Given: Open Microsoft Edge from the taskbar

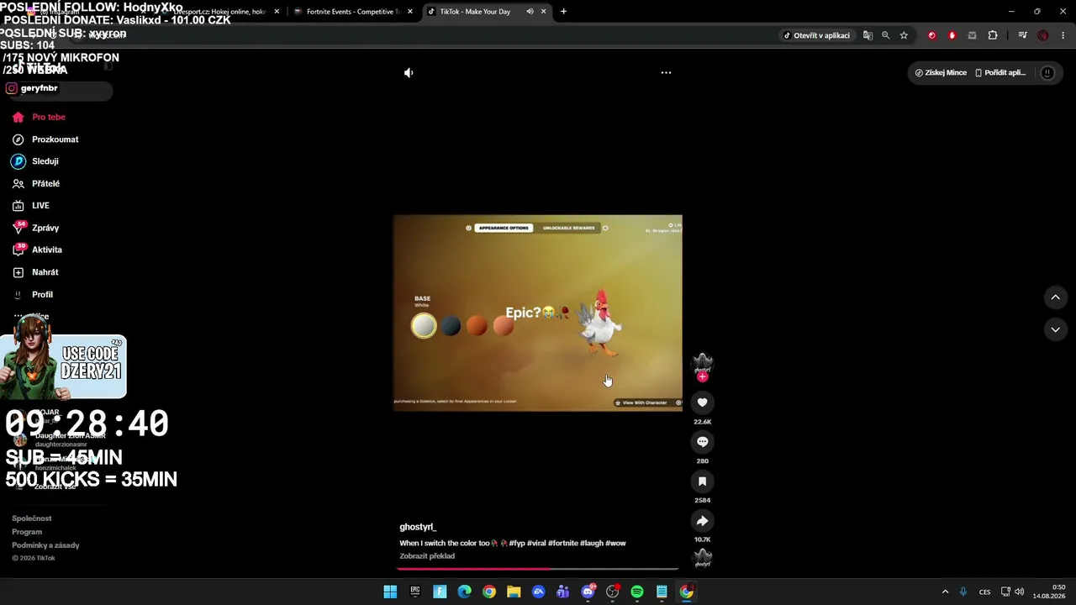Looking at the screenshot, I should [x=464, y=592].
